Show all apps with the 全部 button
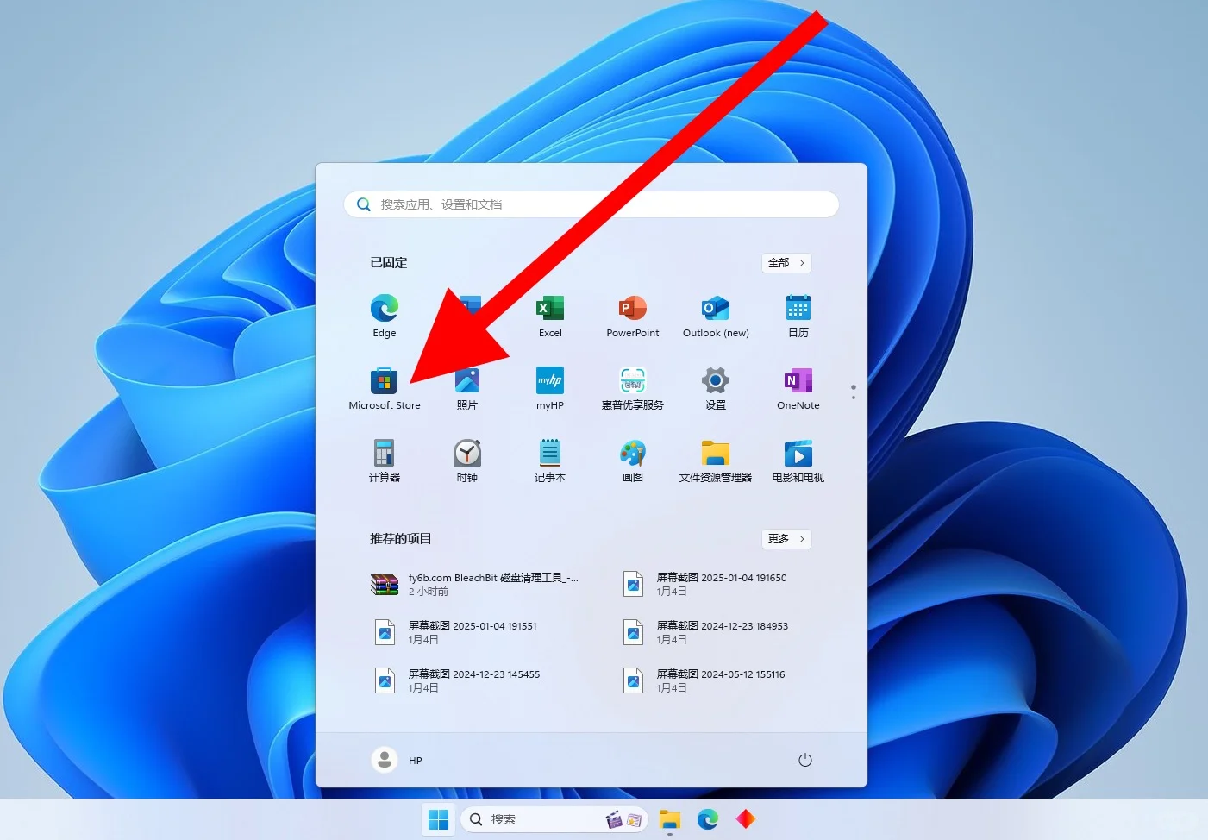This screenshot has height=840, width=1208. click(786, 263)
